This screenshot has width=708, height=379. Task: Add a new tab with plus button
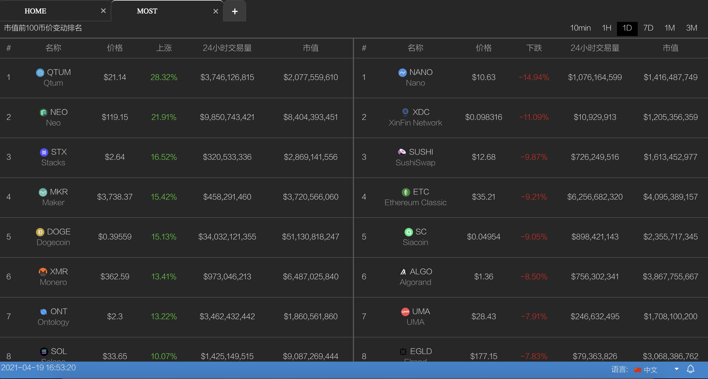235,11
